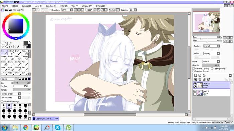
Task: Select the rectangular Selection tool
Action: pos(3,43)
